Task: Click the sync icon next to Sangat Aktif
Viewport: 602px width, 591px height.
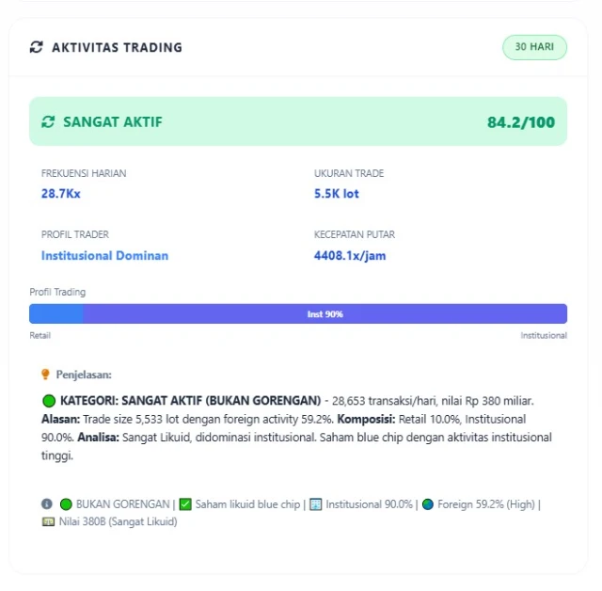Action: pyautogui.click(x=48, y=121)
